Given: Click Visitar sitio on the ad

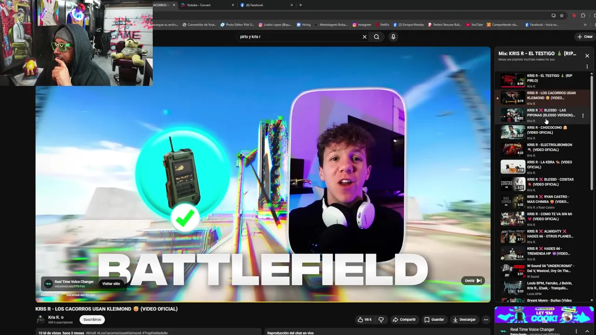Looking at the screenshot, I should (111, 284).
